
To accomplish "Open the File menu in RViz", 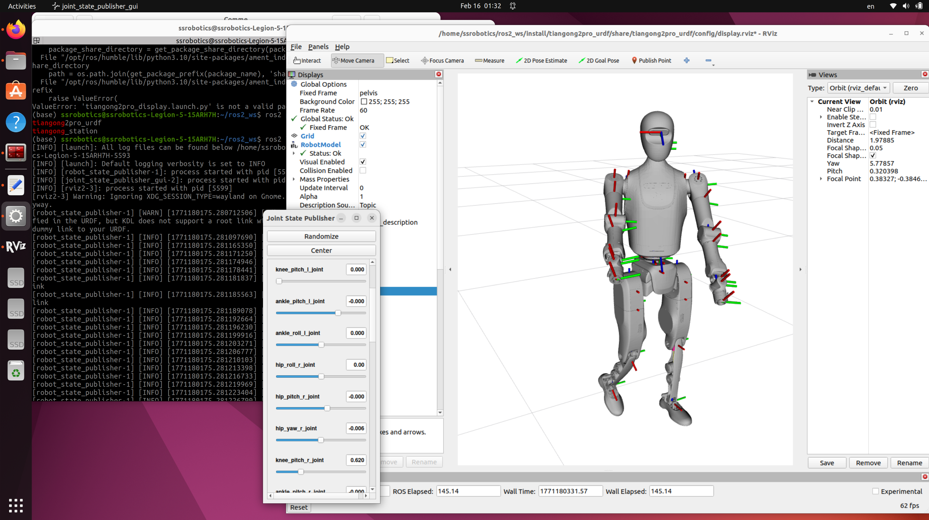I will [x=296, y=46].
